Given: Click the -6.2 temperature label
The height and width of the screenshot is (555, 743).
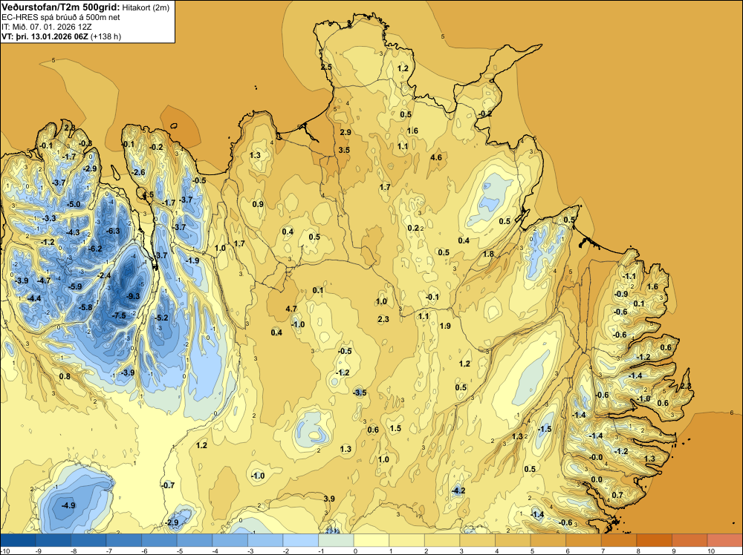Looking at the screenshot, I should point(95,249).
